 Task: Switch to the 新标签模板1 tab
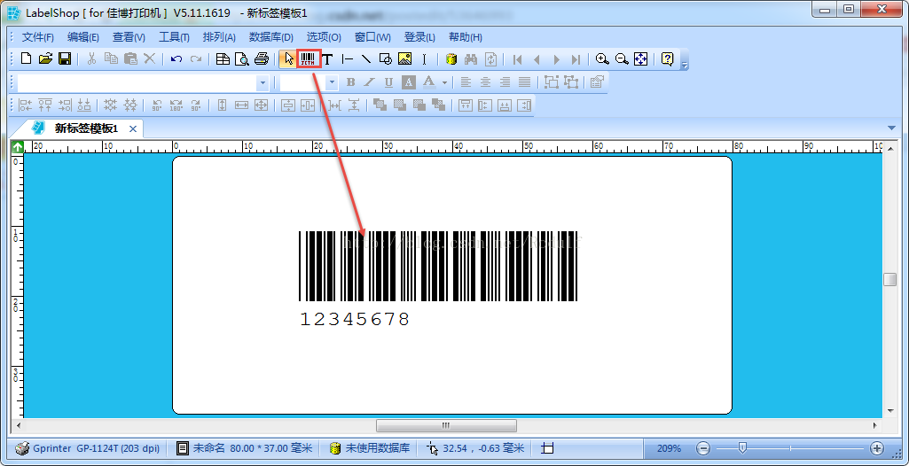(86, 128)
